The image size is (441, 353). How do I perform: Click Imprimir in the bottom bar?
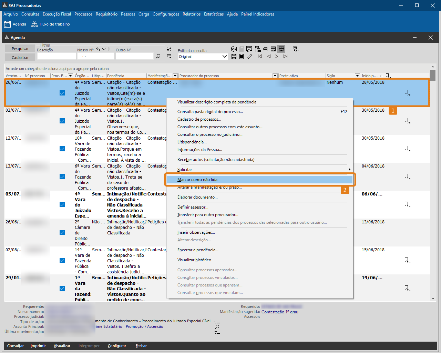(x=38, y=346)
